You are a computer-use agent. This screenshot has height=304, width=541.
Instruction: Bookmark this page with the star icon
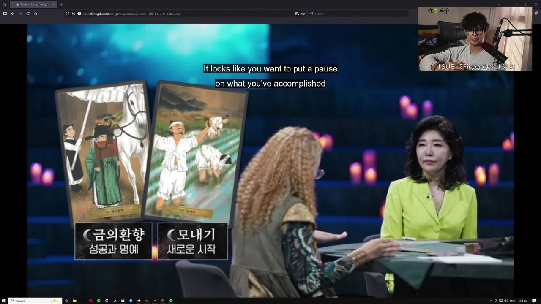tap(303, 14)
